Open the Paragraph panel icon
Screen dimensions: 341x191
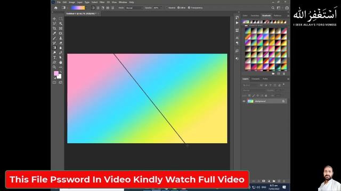[x=237, y=43]
